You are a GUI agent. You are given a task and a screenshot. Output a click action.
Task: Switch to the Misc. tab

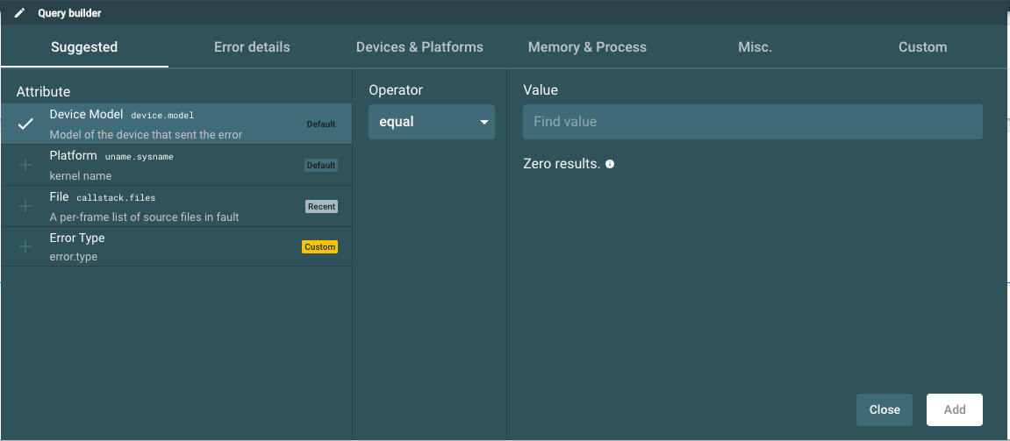(755, 47)
